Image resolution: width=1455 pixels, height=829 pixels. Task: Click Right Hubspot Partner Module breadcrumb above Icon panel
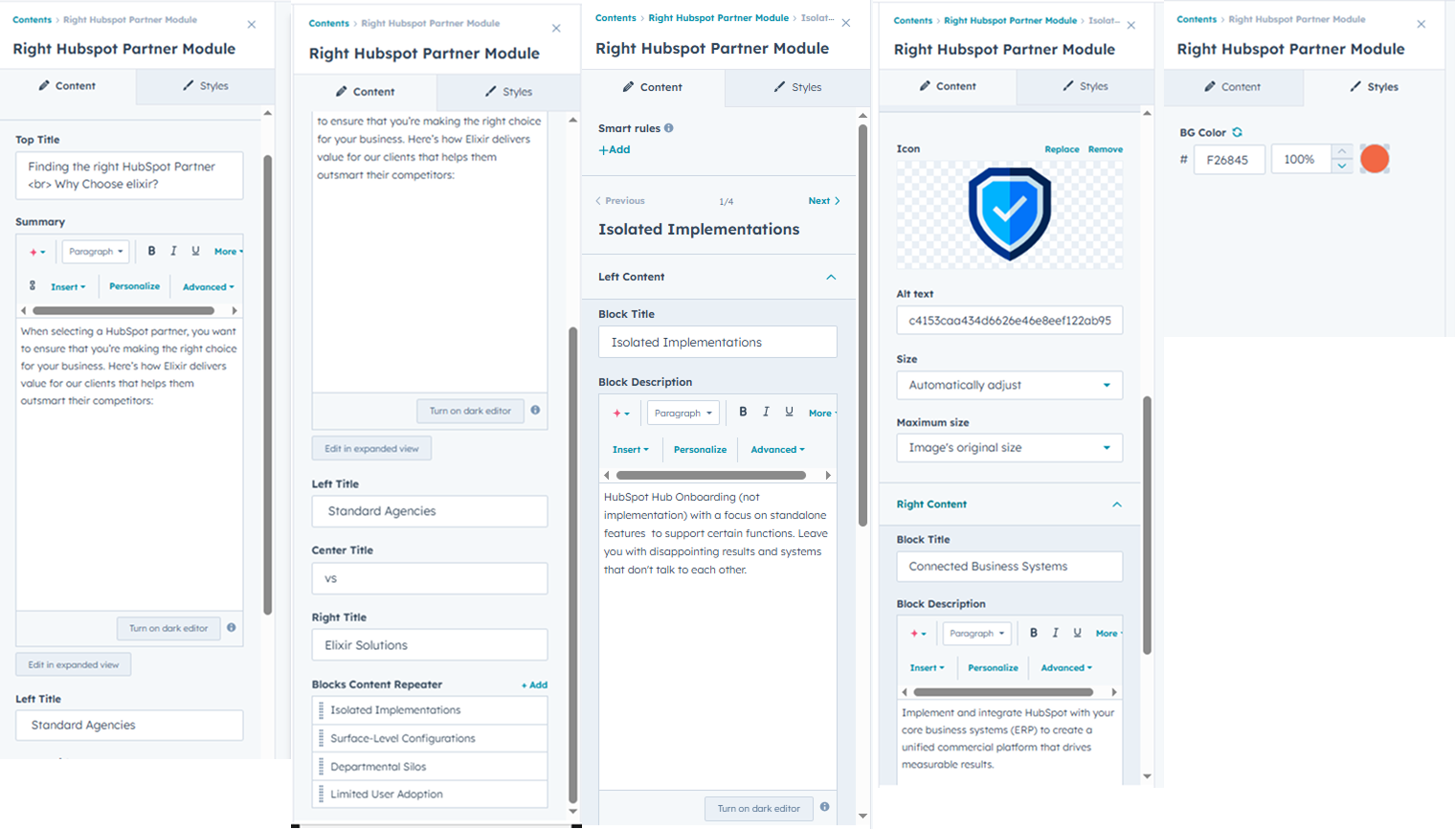pos(1010,20)
